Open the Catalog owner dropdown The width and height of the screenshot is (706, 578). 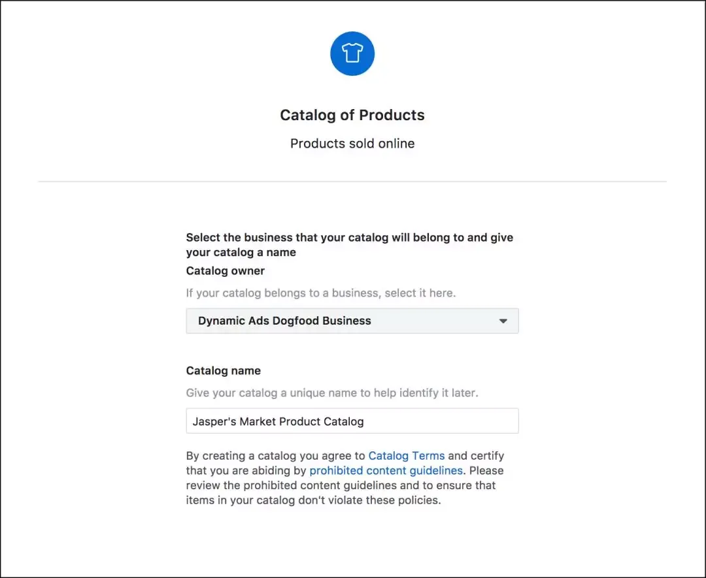point(352,321)
